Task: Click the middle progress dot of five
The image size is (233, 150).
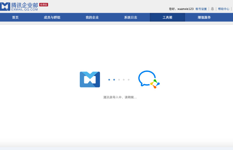Action: (x=119, y=79)
